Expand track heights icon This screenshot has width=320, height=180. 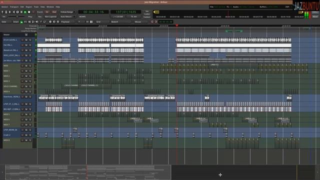click(91, 22)
